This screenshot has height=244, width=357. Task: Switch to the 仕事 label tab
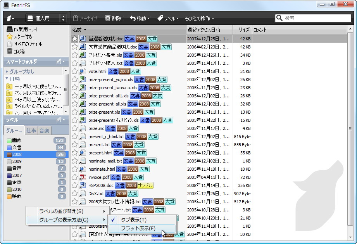coord(31,130)
